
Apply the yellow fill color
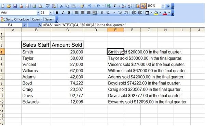[x=156, y=13]
